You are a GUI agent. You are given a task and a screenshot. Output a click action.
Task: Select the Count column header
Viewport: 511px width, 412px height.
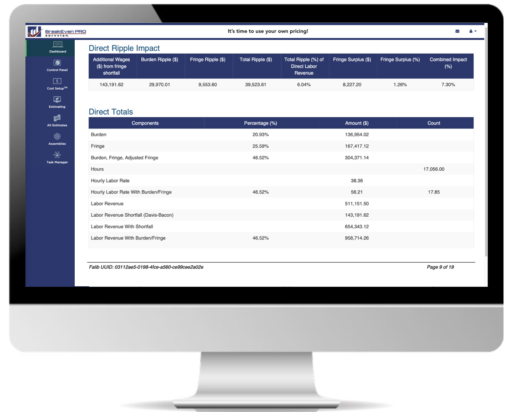(x=434, y=123)
